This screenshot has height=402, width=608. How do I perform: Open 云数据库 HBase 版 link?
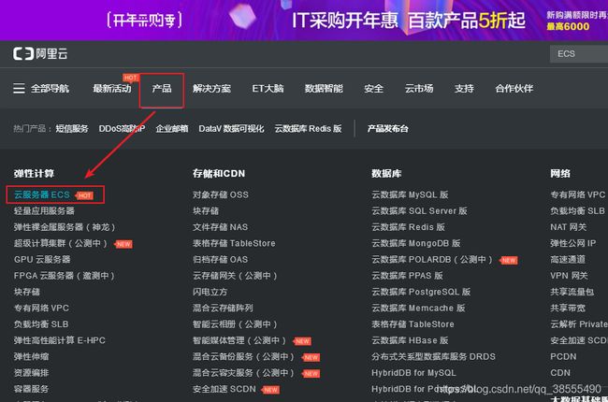coord(410,340)
